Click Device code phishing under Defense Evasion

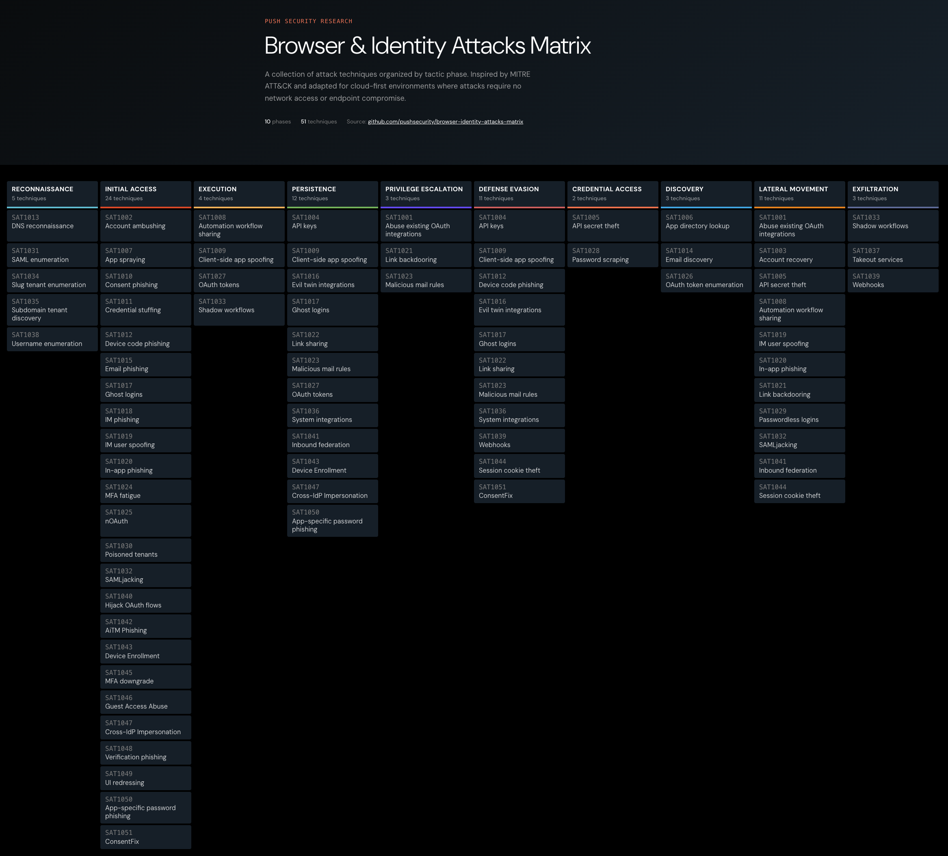[x=519, y=281]
